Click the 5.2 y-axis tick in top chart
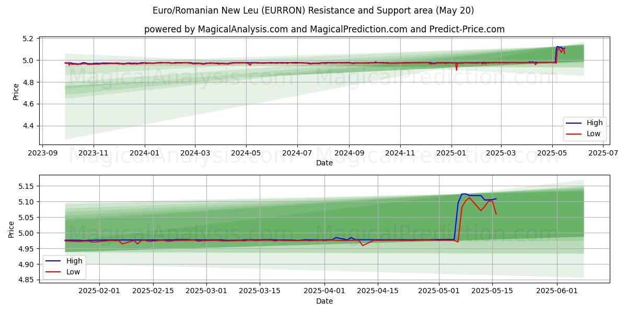 (28, 39)
